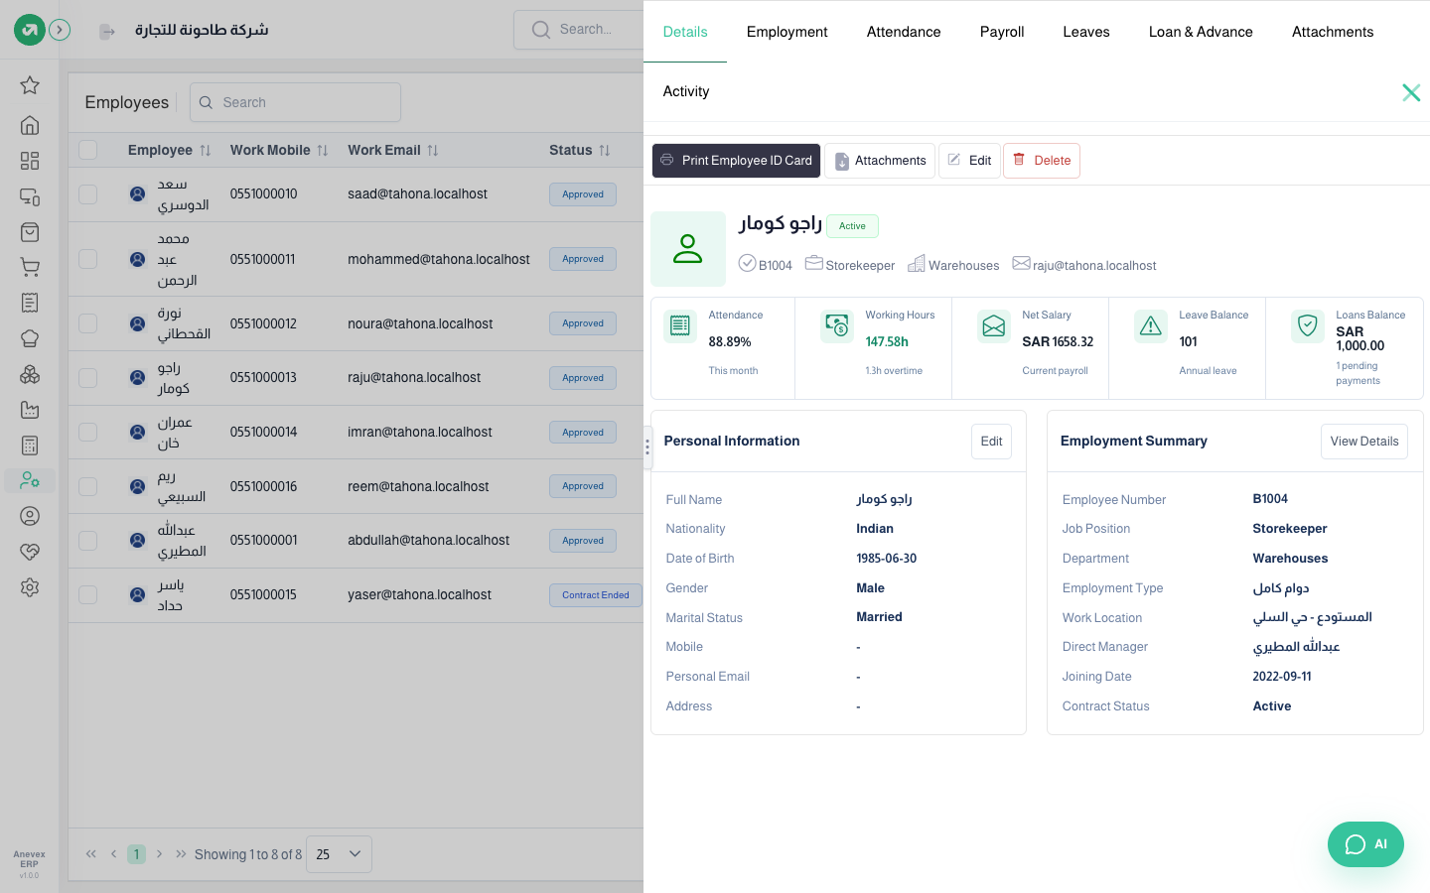
Task: Expand the sidebar with the arrow toggle
Action: [60, 30]
